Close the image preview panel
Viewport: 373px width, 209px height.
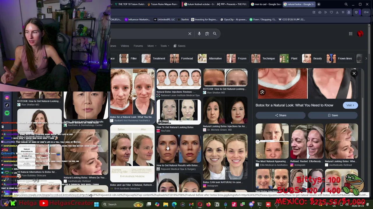354,73
